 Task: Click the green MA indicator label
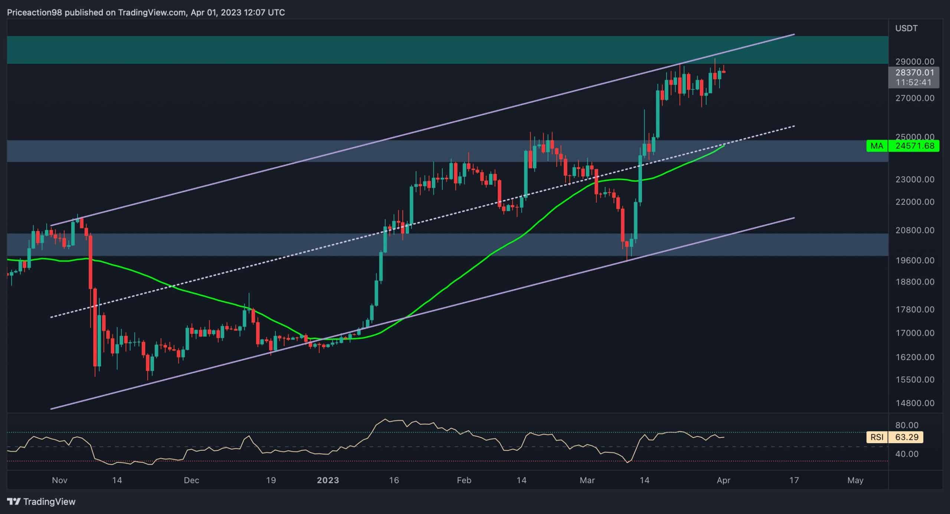pos(877,146)
